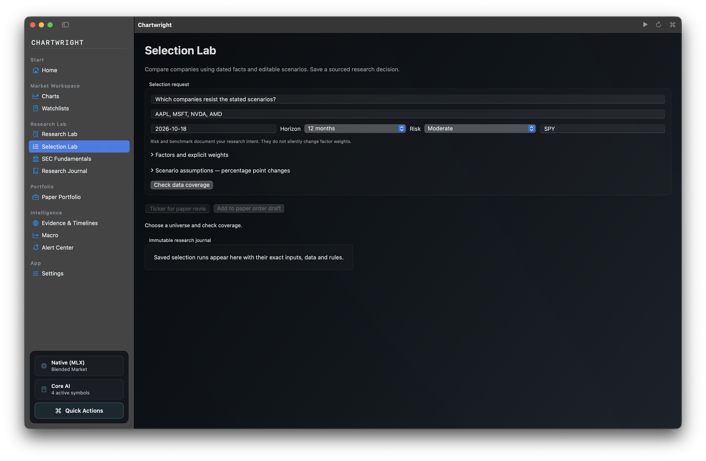
Task: Click the 'Immutable research journal' label
Action: (x=180, y=240)
